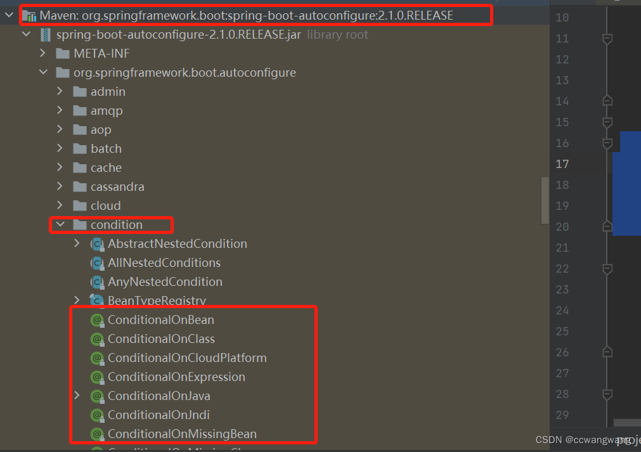Image resolution: width=641 pixels, height=452 pixels.
Task: Click the folder icon beside META-INF
Action: click(63, 55)
